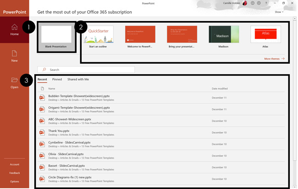Switch to the Pinned tab

coord(57,79)
